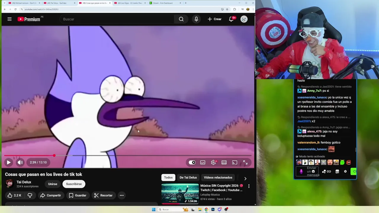Select the green blob emote in chat

pos(342,162)
